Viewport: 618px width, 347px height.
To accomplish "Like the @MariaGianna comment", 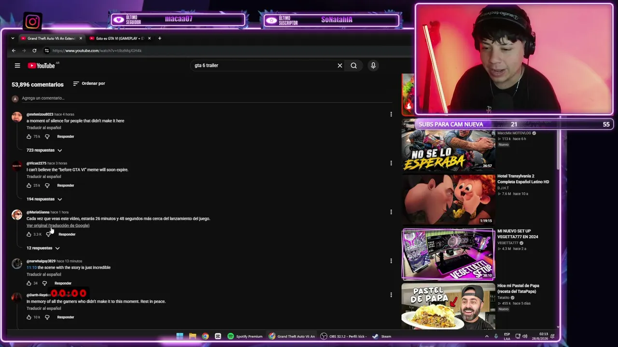I will [x=29, y=234].
